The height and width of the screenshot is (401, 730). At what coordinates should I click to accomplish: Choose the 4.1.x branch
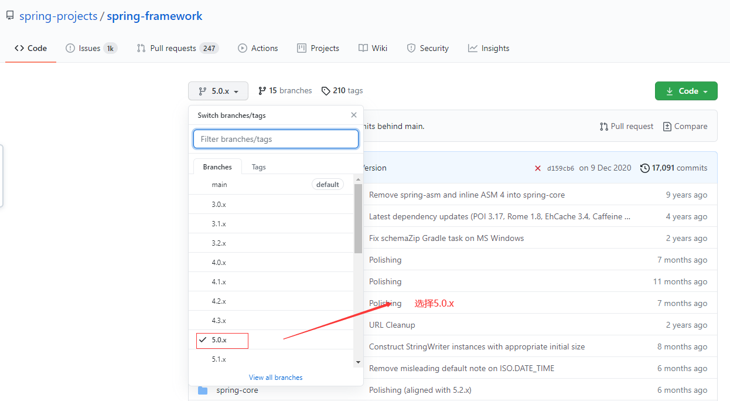pyautogui.click(x=271, y=281)
